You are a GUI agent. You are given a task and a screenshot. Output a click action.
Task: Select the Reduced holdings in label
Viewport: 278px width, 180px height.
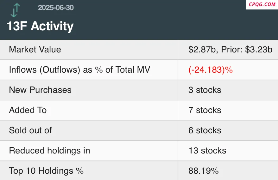coord(49,150)
